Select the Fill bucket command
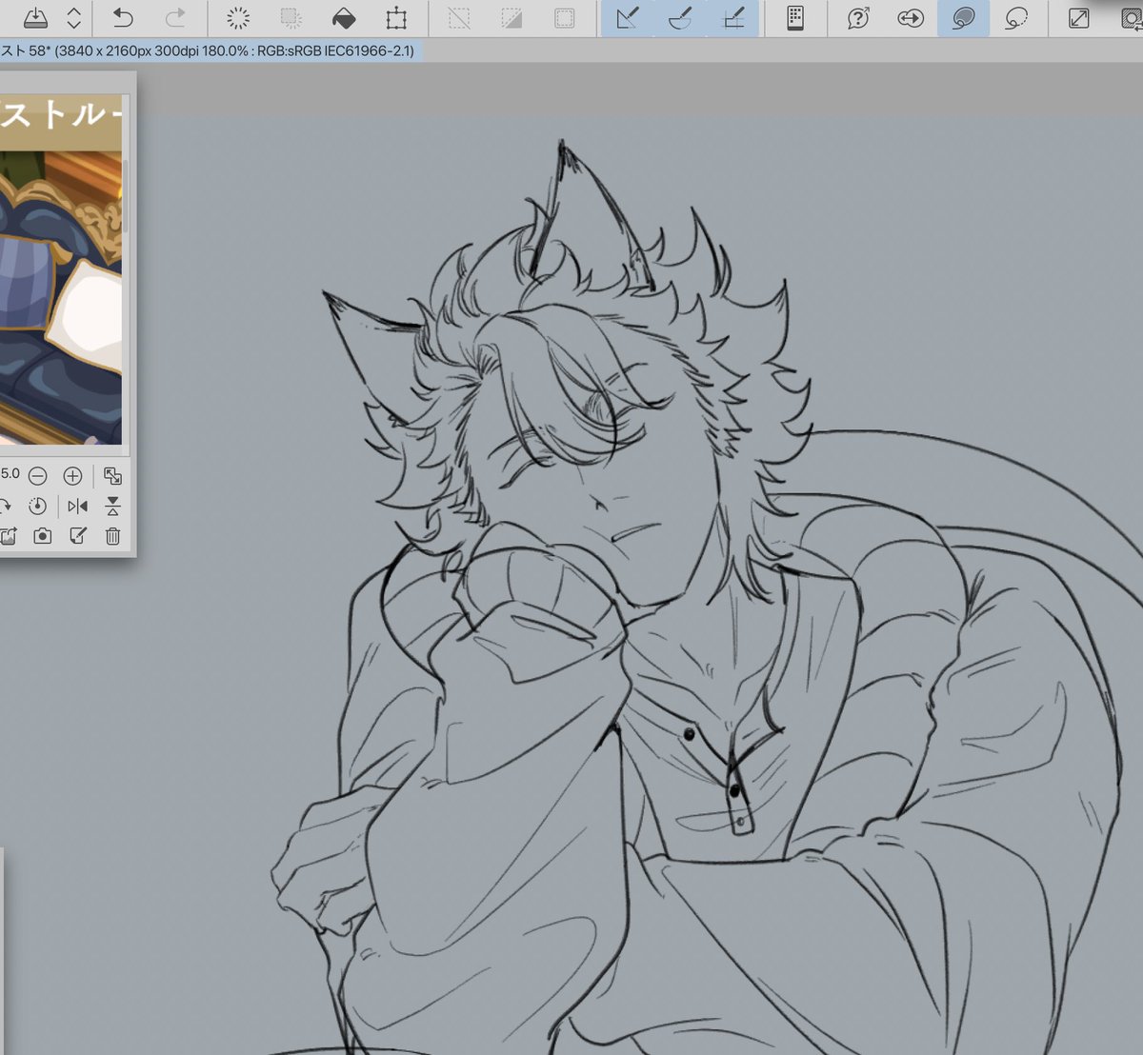Viewport: 1143px width, 1055px height. [x=344, y=18]
